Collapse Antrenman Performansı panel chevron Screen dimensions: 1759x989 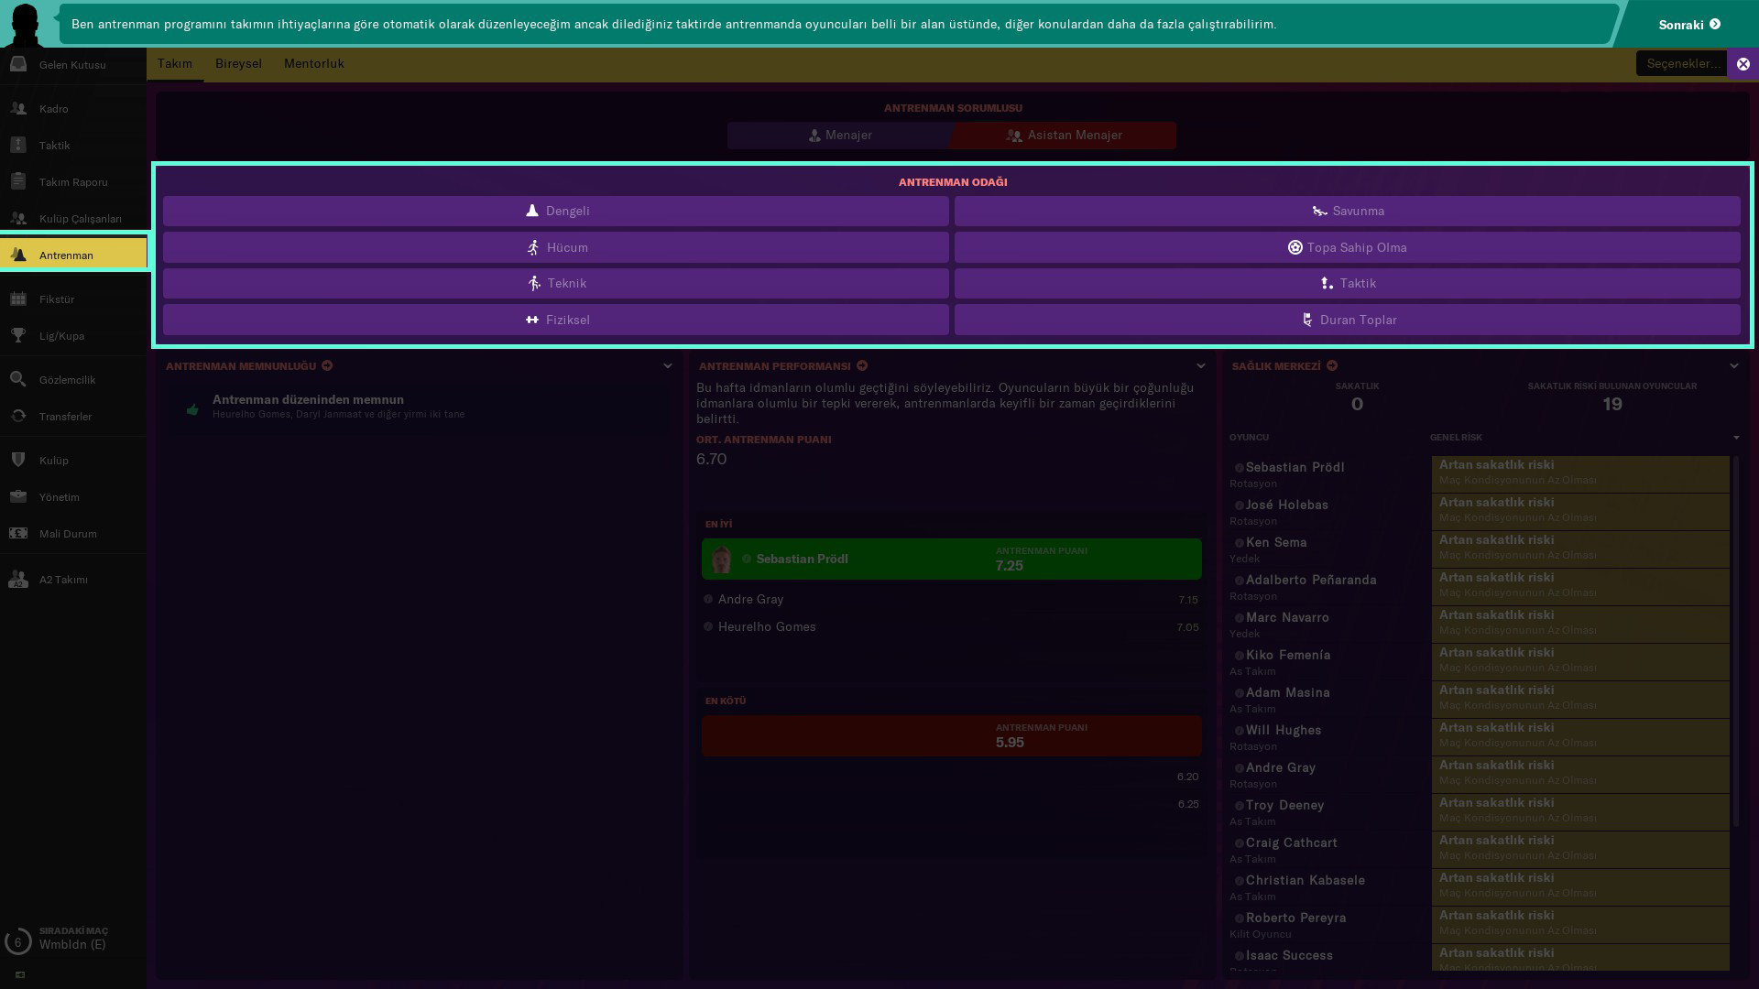click(1201, 365)
